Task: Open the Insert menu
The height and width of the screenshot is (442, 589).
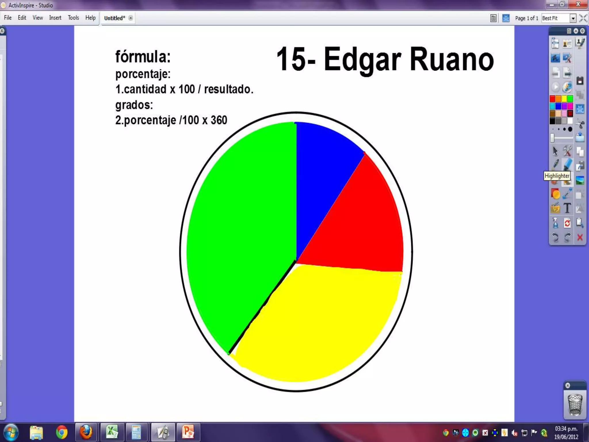Action: coord(55,18)
